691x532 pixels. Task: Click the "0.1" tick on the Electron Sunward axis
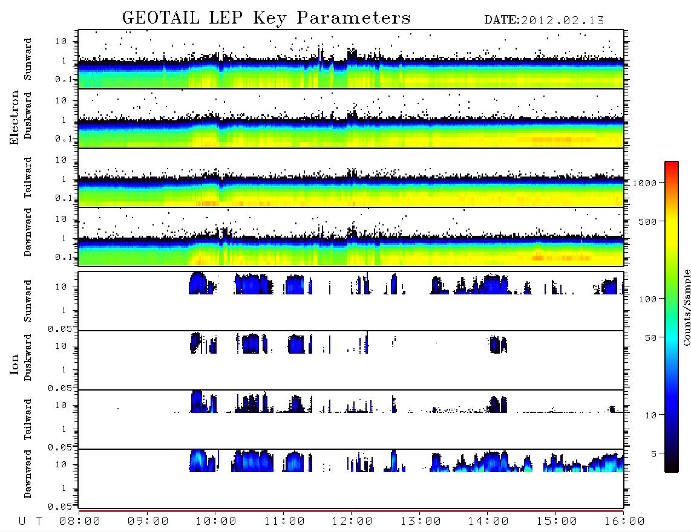[x=64, y=79]
